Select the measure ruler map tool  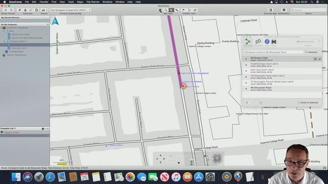pos(177,10)
